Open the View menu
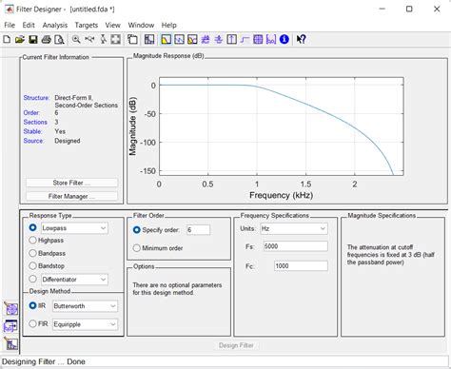The height and width of the screenshot is (369, 451). (x=113, y=25)
